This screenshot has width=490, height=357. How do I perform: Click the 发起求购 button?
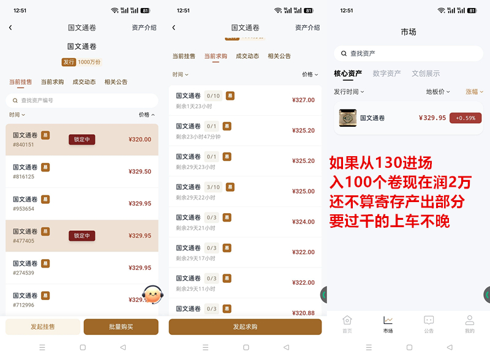pyautogui.click(x=246, y=327)
